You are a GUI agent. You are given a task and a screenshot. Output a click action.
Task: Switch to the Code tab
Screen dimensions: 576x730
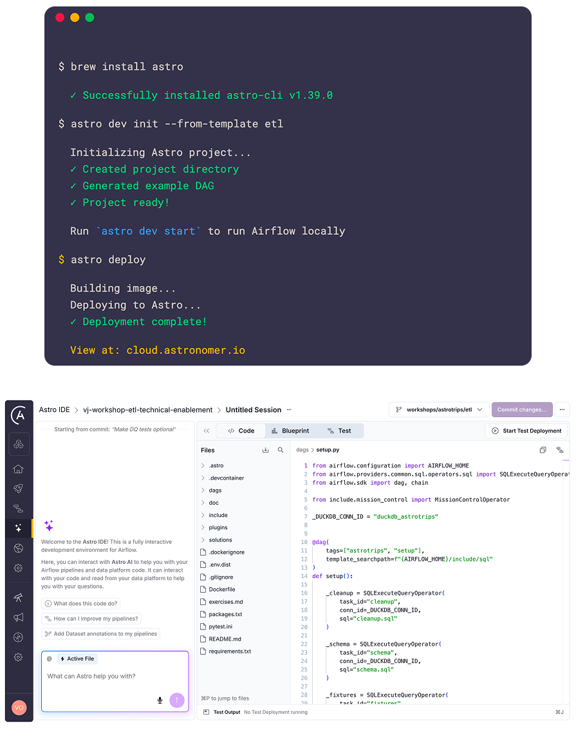coord(241,431)
